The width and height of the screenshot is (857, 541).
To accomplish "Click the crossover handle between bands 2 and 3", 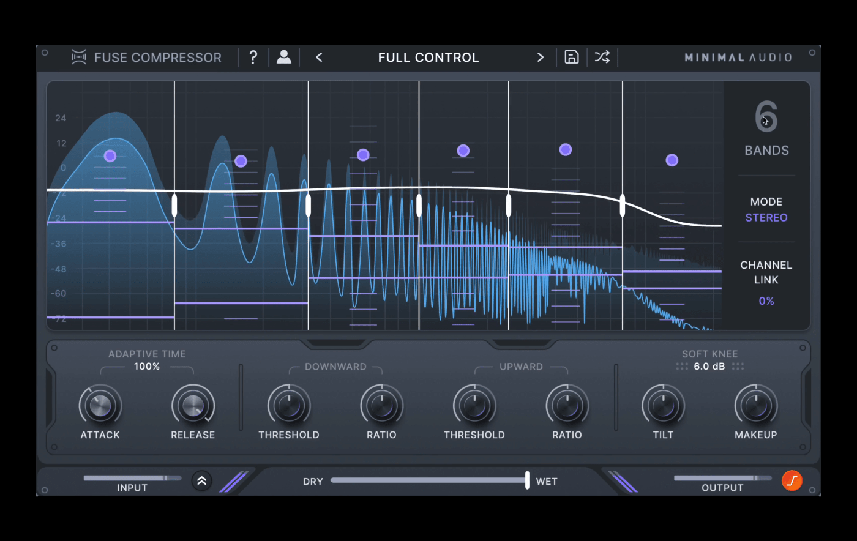I will coord(308,205).
